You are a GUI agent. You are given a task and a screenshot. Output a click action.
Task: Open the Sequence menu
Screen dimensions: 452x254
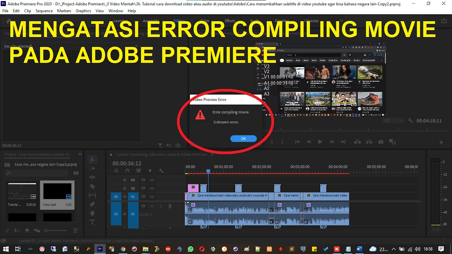coord(44,11)
